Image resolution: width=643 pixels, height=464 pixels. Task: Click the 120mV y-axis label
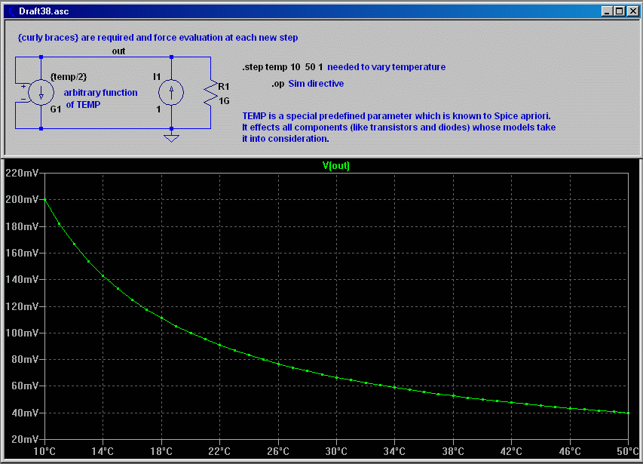point(21,306)
